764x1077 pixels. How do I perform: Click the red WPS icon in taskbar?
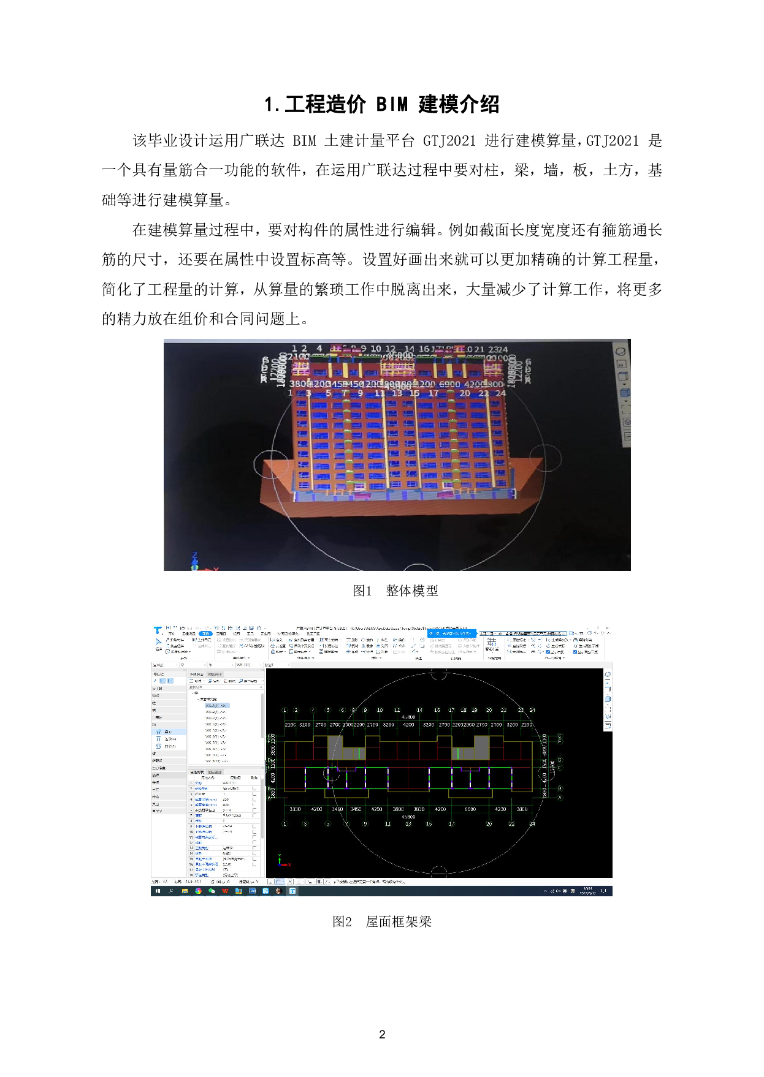pos(225,891)
